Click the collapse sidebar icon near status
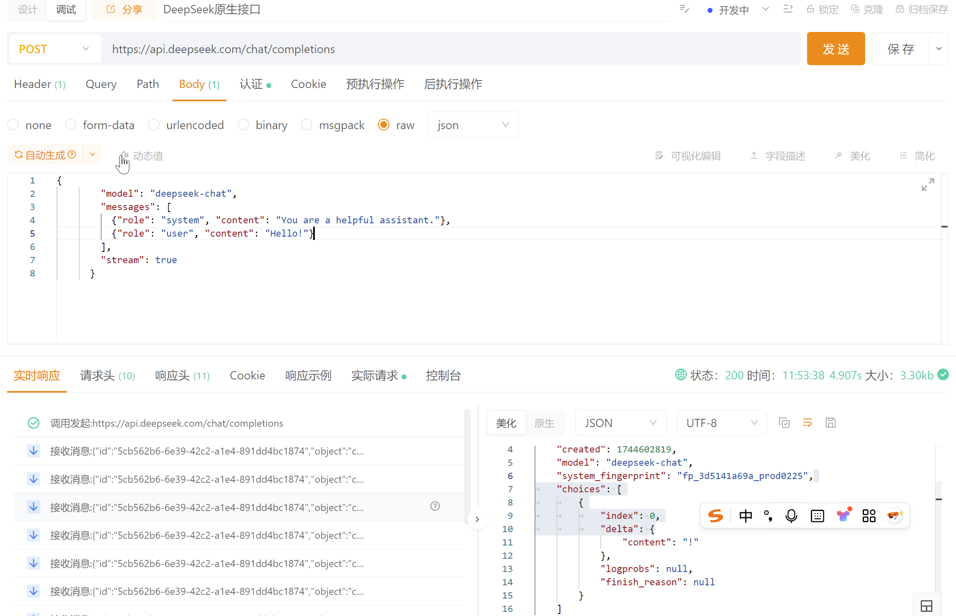The height and width of the screenshot is (616, 956). click(788, 9)
